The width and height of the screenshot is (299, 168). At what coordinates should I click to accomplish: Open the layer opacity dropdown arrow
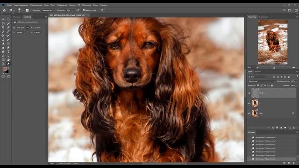297,81
